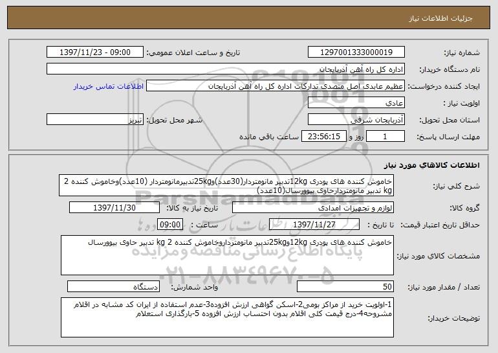Click the label 'نام دستگاه خریدار:'
This screenshot has width=498, height=353.
click(x=449, y=69)
